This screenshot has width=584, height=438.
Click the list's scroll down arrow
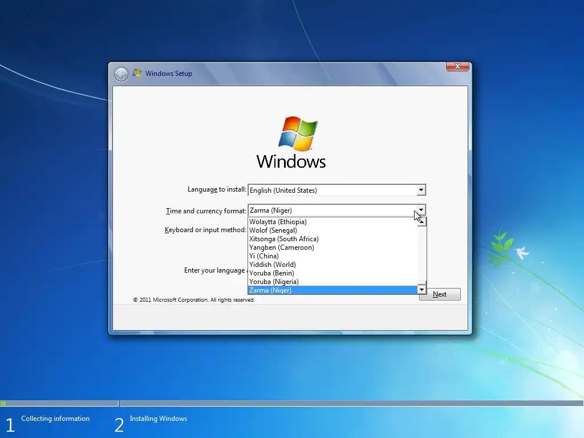[x=421, y=290]
